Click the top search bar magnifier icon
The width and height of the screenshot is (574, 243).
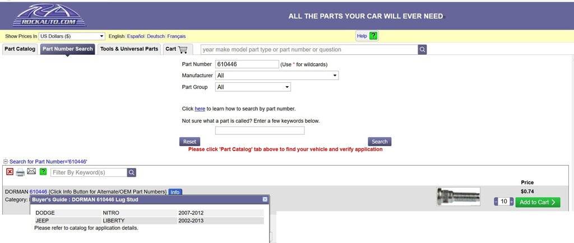point(422,49)
